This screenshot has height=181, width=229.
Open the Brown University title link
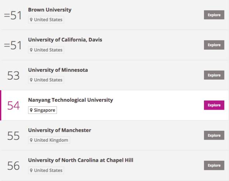coord(50,10)
